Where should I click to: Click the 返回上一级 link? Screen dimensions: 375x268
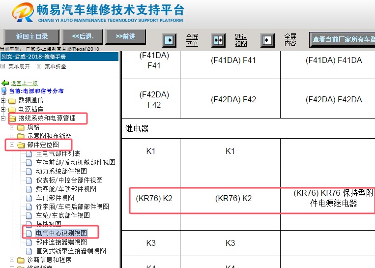click(24, 83)
